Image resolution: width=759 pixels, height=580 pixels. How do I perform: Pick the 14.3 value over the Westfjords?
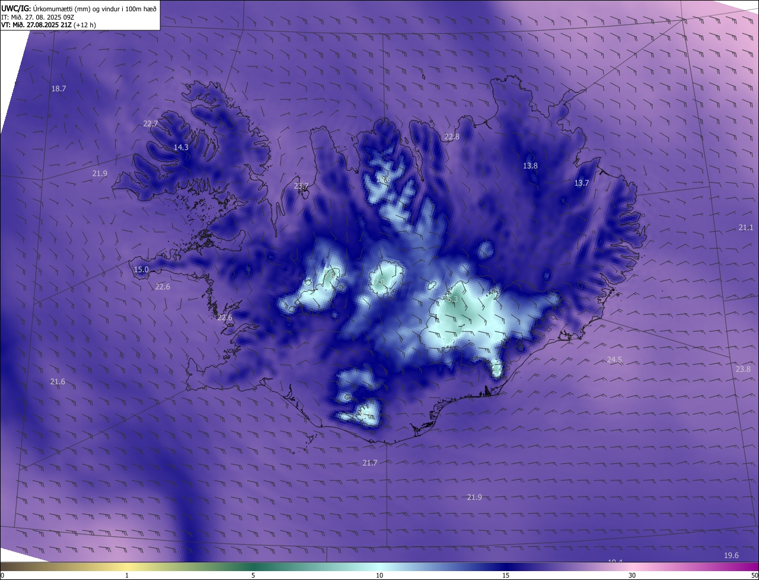click(181, 147)
